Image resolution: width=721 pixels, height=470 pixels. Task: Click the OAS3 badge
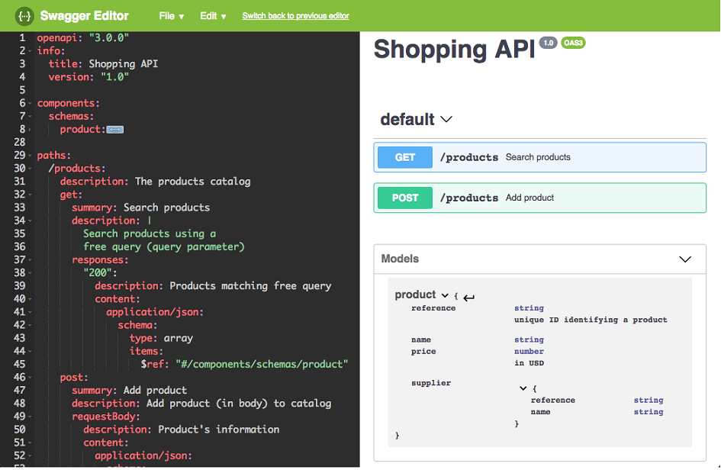pyautogui.click(x=573, y=43)
